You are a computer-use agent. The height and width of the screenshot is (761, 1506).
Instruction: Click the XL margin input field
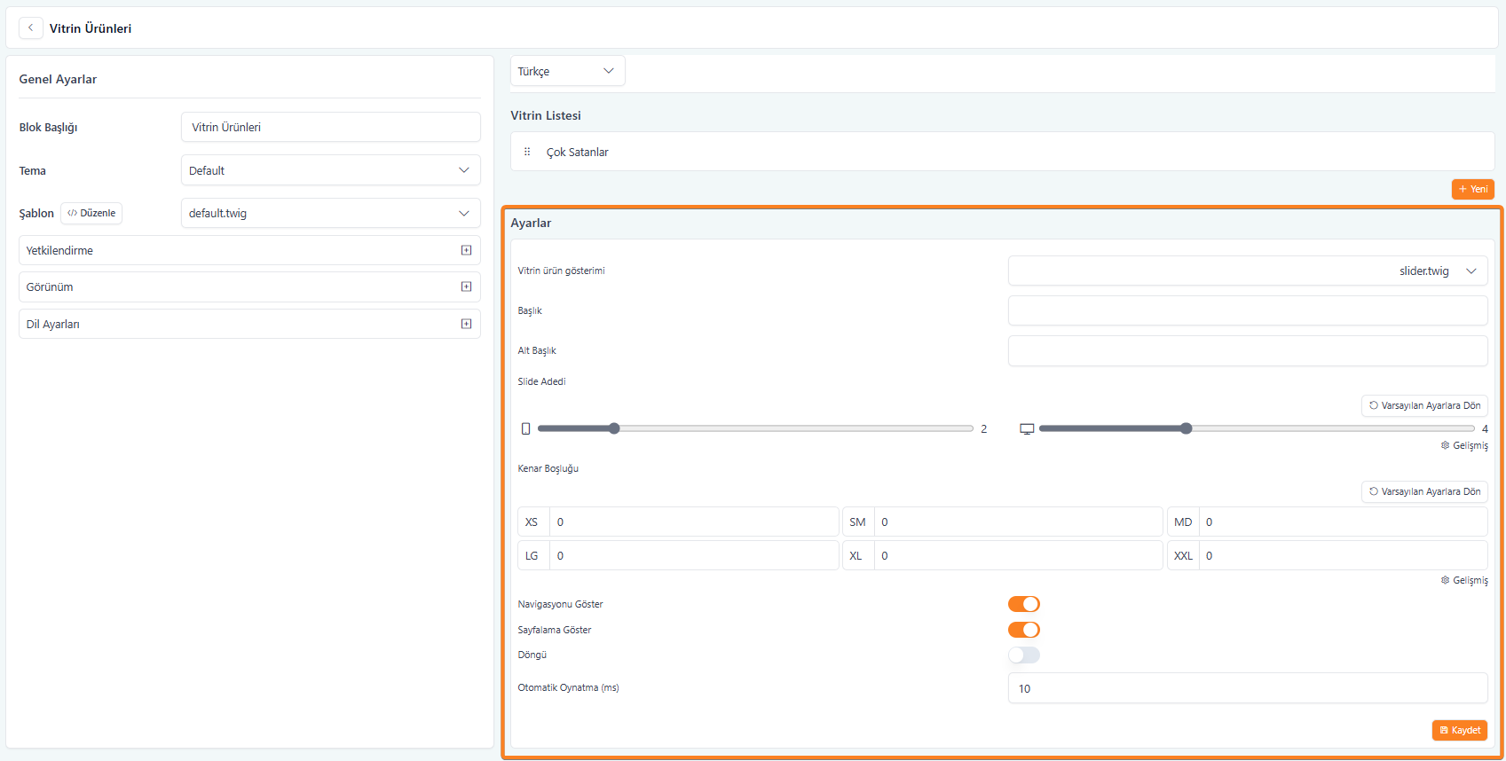tap(1018, 555)
